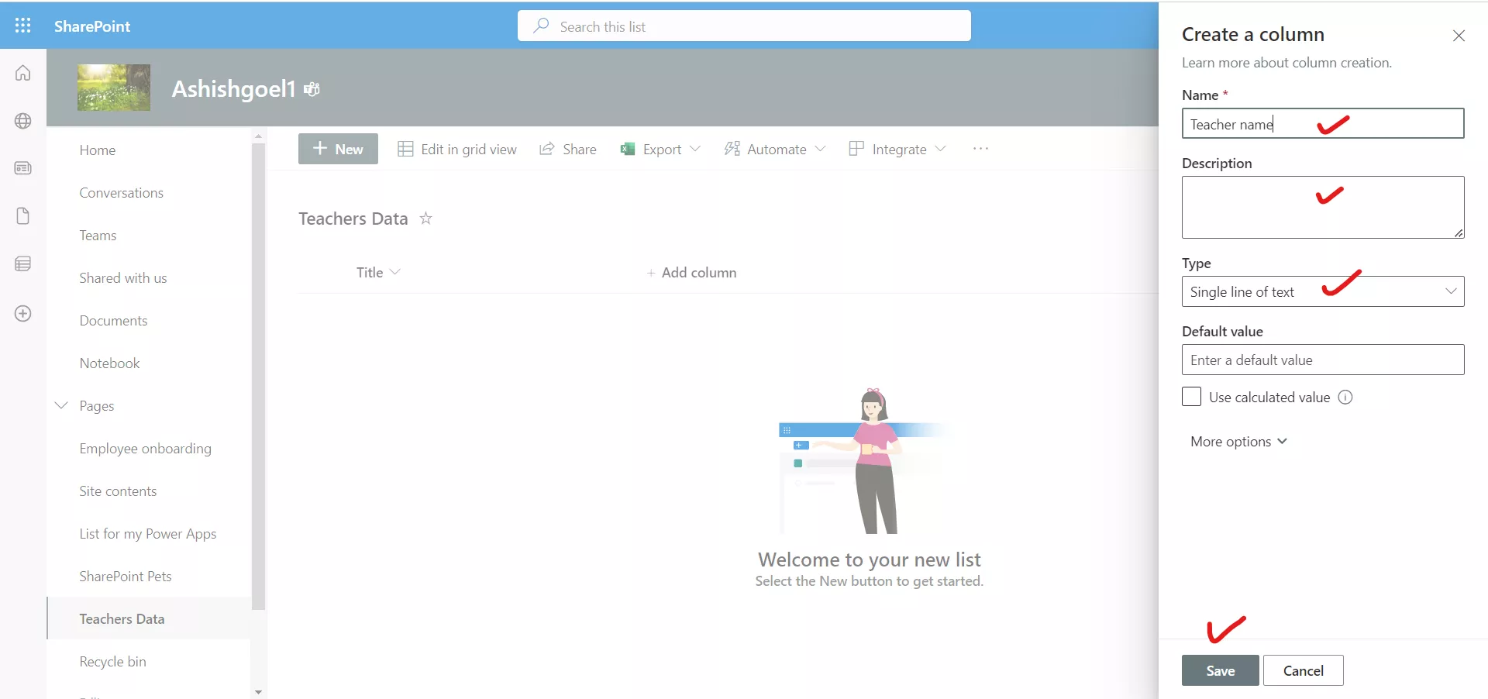Image resolution: width=1488 pixels, height=699 pixels.
Task: Open the Title column menu
Action: [x=395, y=272]
